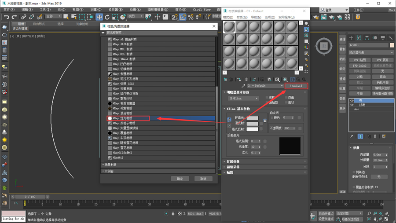This screenshot has width=396, height=223.
Task: Open the 编辑(E) menu
Action: (x=27, y=10)
